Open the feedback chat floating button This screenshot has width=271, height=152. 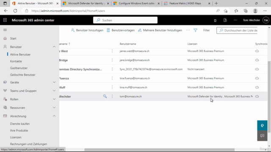[x=262, y=136]
